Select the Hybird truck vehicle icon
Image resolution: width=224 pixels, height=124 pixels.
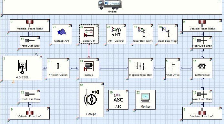coord(110,5)
